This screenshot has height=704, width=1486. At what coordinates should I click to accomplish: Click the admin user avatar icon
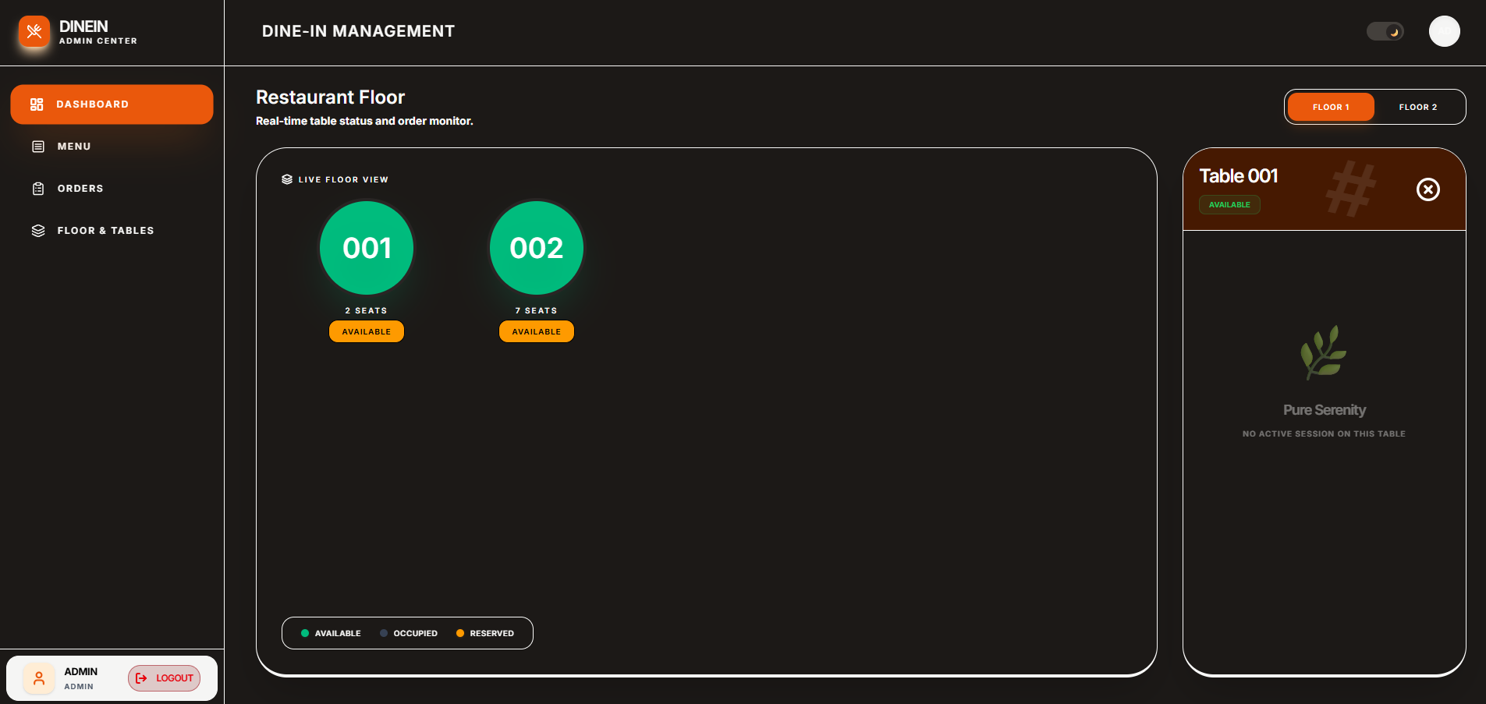pyautogui.click(x=39, y=678)
